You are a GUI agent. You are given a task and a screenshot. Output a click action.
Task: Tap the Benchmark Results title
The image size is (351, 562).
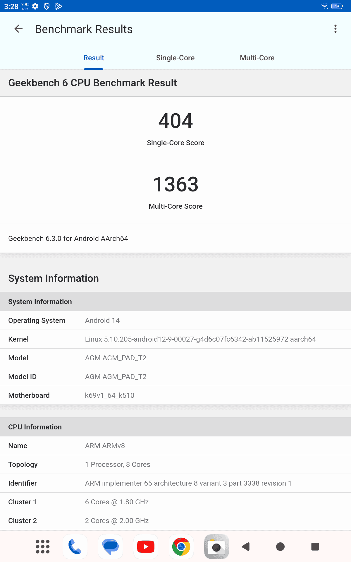pyautogui.click(x=84, y=29)
